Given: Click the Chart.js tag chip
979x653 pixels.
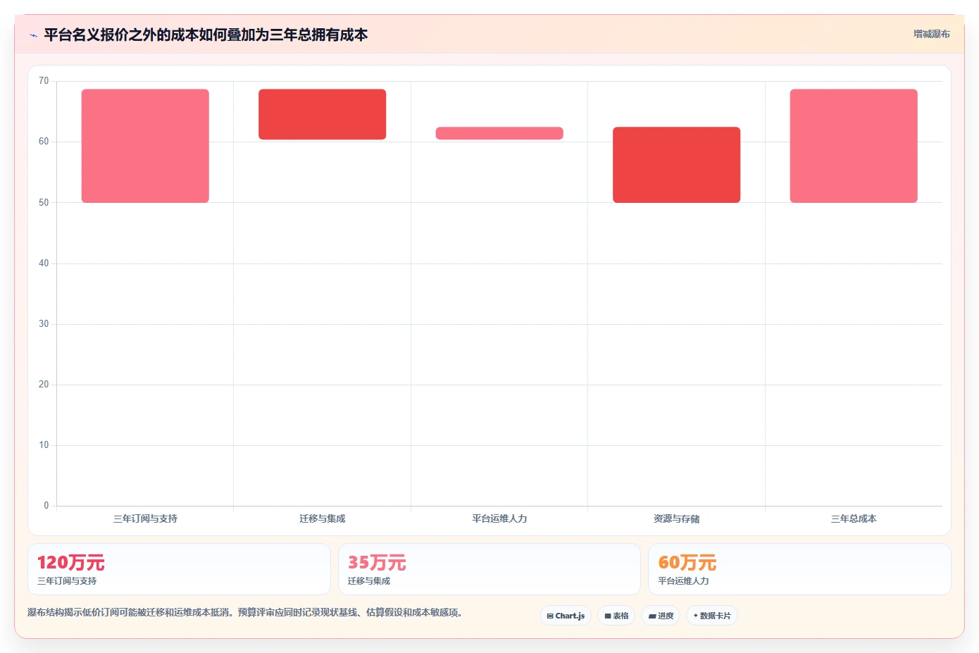Looking at the screenshot, I should [566, 616].
